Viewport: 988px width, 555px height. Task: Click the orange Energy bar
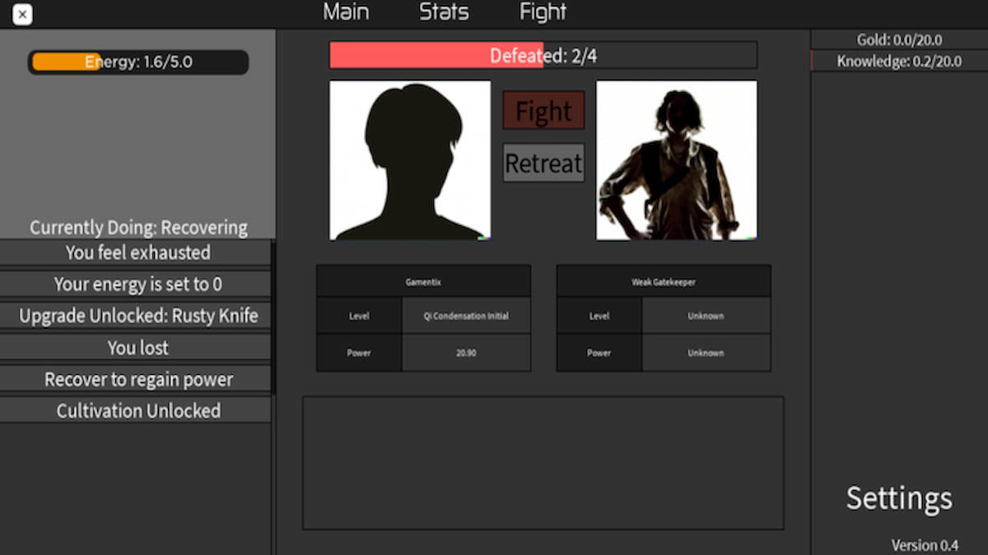[x=137, y=62]
